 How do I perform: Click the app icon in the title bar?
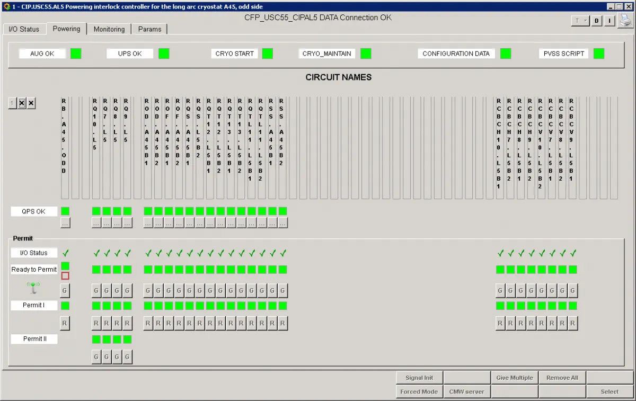tap(6, 6)
